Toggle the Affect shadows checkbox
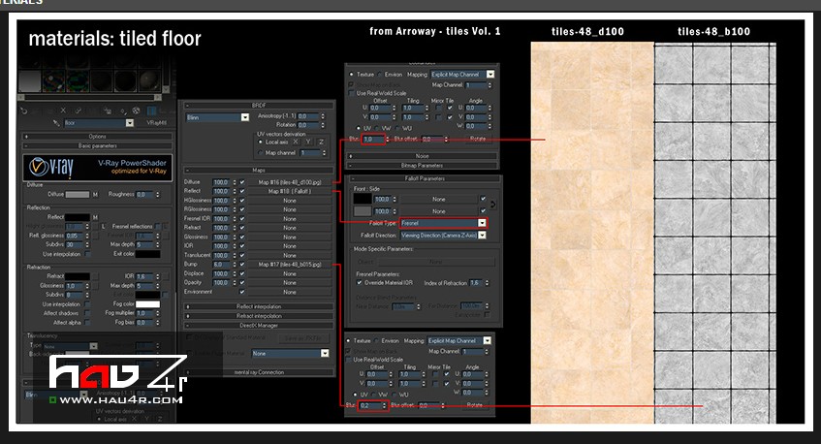821x444 pixels. [87, 313]
